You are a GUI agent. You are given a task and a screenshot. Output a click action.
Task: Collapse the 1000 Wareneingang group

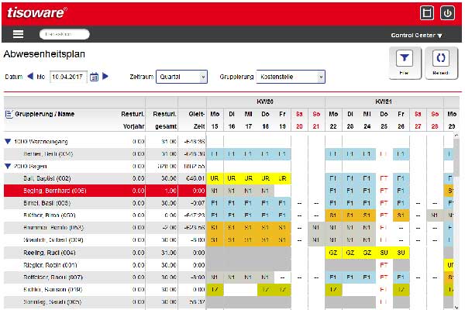[x=8, y=142]
